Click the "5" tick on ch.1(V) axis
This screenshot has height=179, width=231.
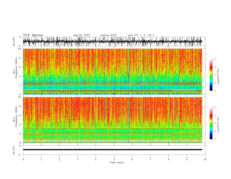point(20,37)
